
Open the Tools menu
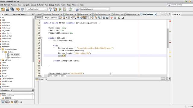tap(69, 5)
